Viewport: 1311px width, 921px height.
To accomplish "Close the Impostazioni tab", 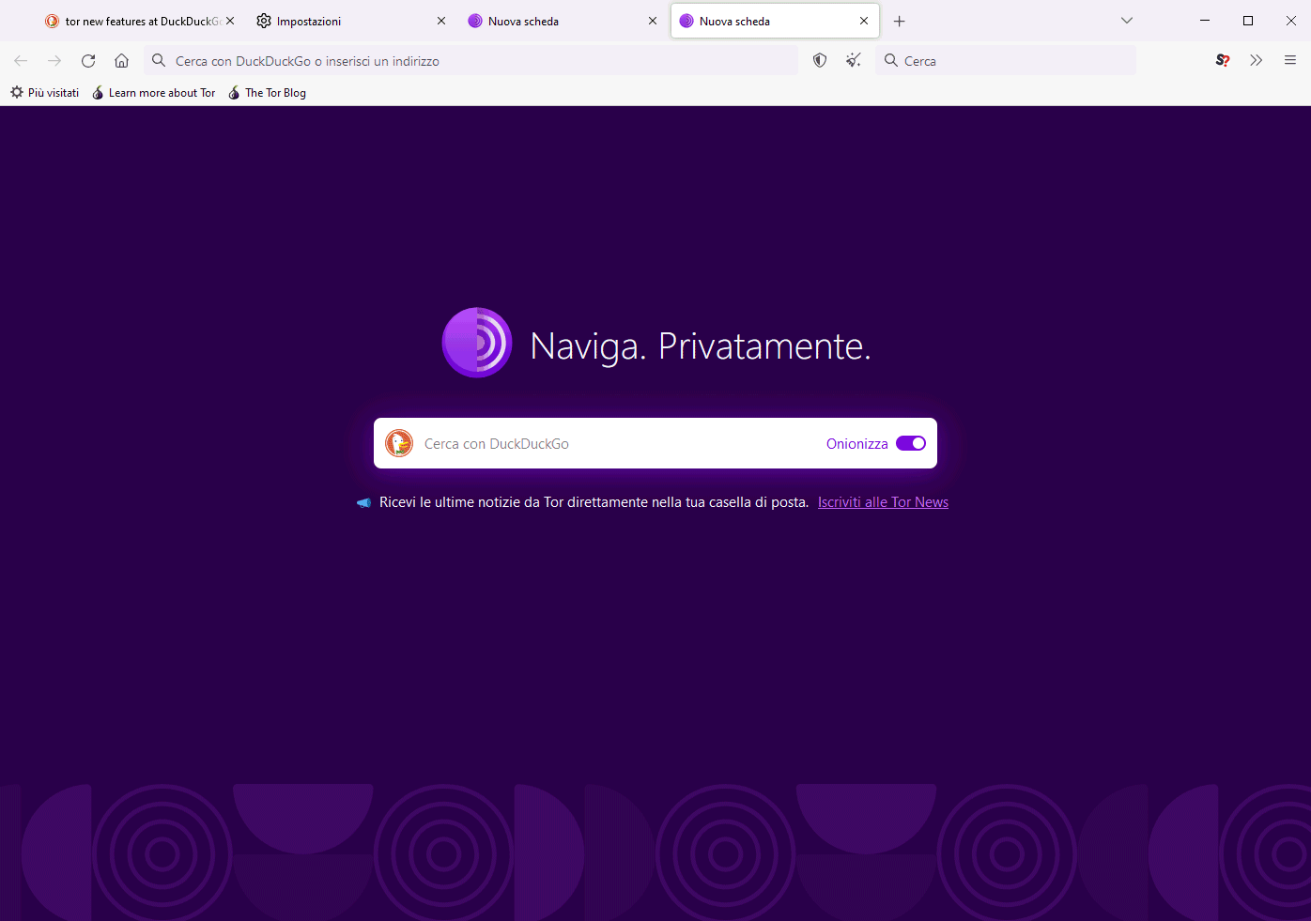I will click(x=441, y=21).
